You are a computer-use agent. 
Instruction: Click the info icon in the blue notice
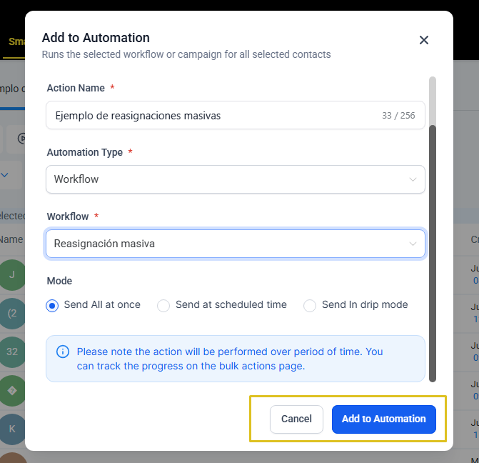pyautogui.click(x=63, y=352)
